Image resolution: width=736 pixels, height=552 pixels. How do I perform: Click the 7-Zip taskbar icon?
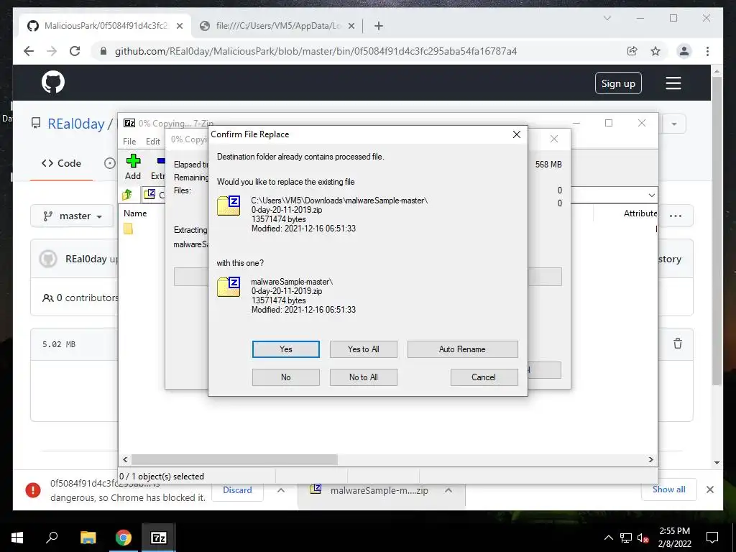click(159, 538)
